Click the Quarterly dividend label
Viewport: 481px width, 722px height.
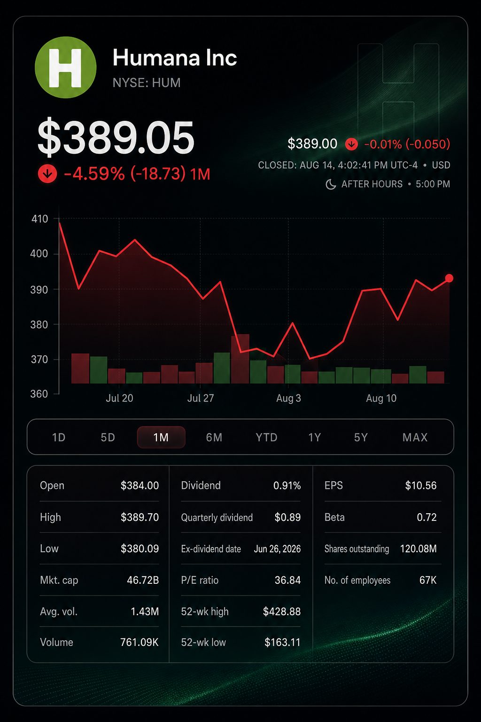pyautogui.click(x=217, y=518)
